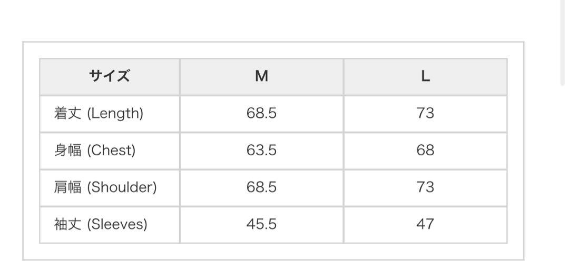569x280 pixels.
Task: Click the 袖丈 (Sleeves) row label
Action: coord(101,225)
